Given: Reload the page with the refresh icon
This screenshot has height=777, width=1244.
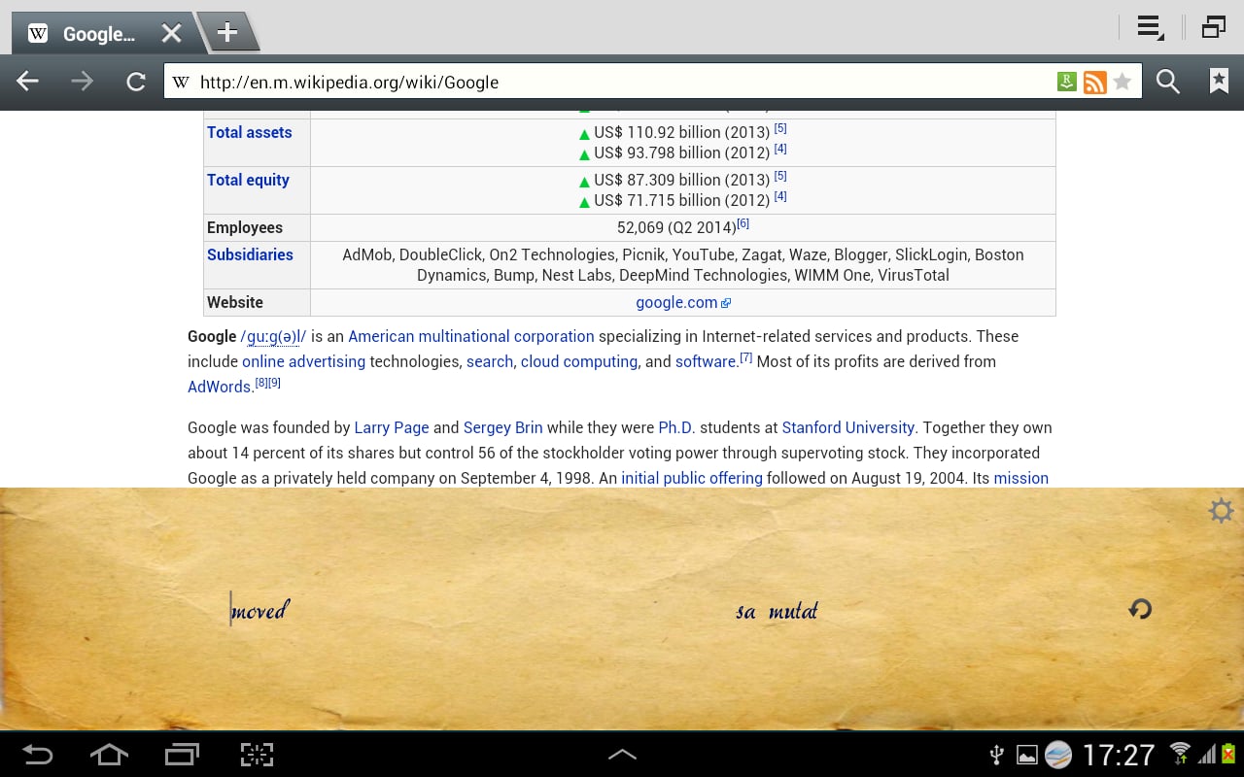Looking at the screenshot, I should 136,82.
